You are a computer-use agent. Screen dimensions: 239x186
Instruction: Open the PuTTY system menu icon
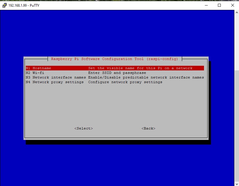(x=4, y=5)
